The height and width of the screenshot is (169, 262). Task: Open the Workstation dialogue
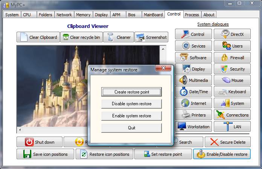pos(193,126)
